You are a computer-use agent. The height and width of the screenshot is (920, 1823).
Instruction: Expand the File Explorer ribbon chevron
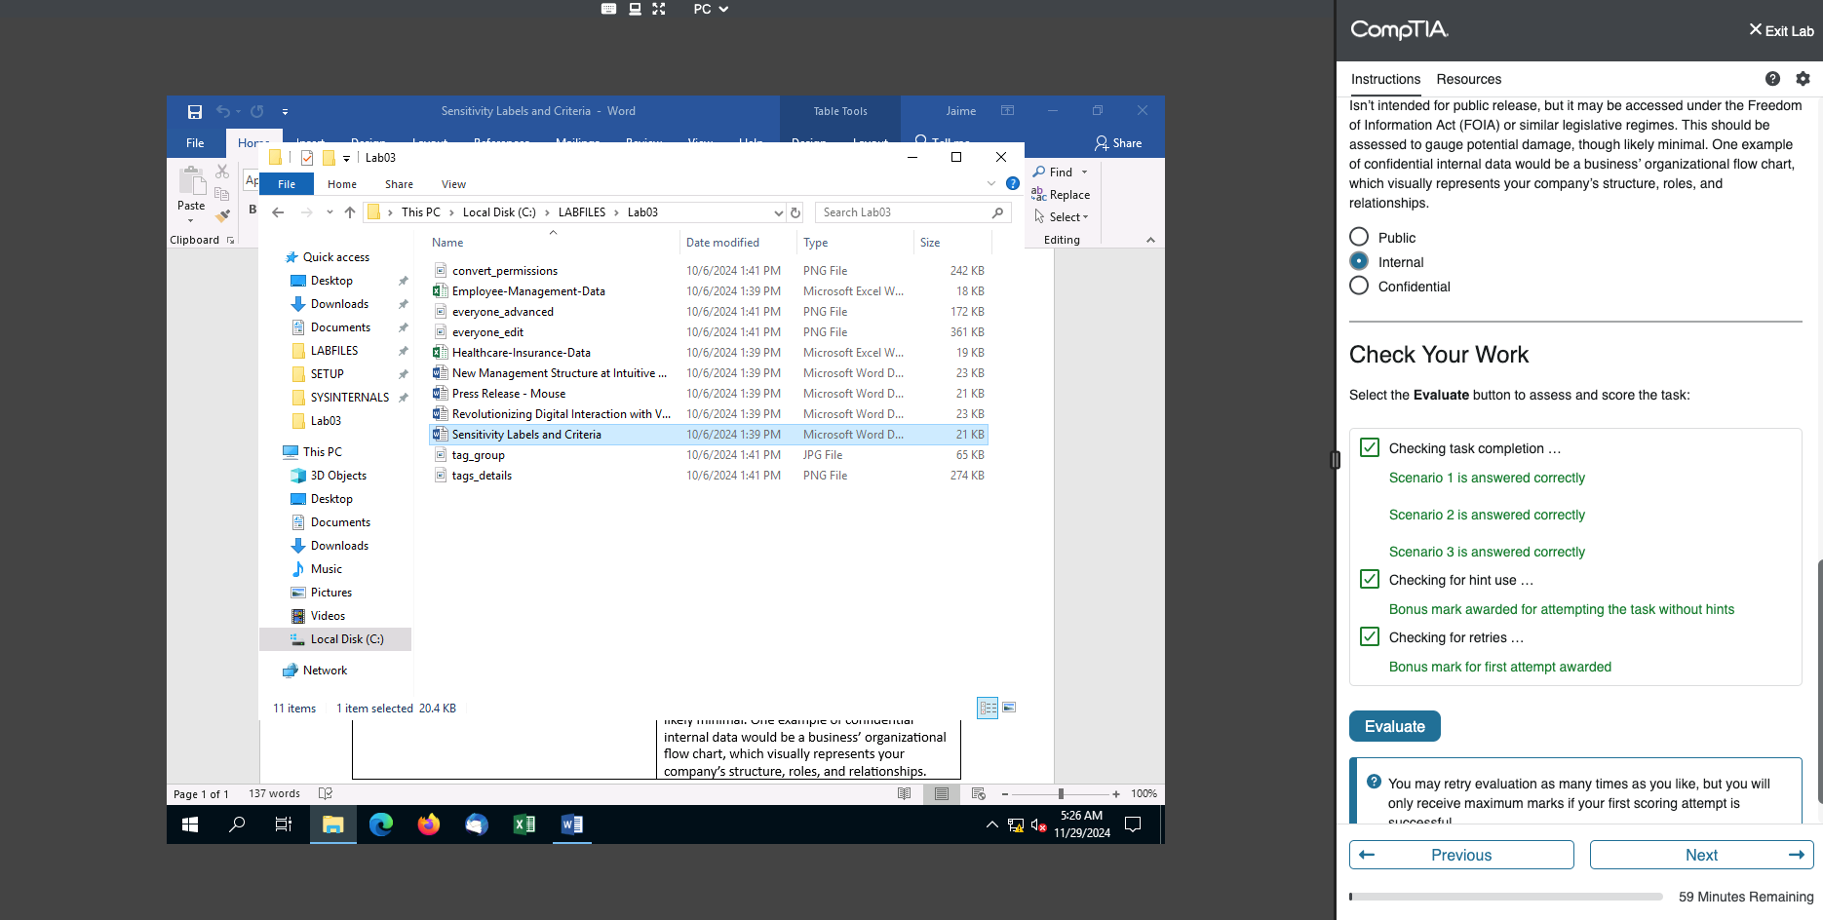tap(991, 183)
